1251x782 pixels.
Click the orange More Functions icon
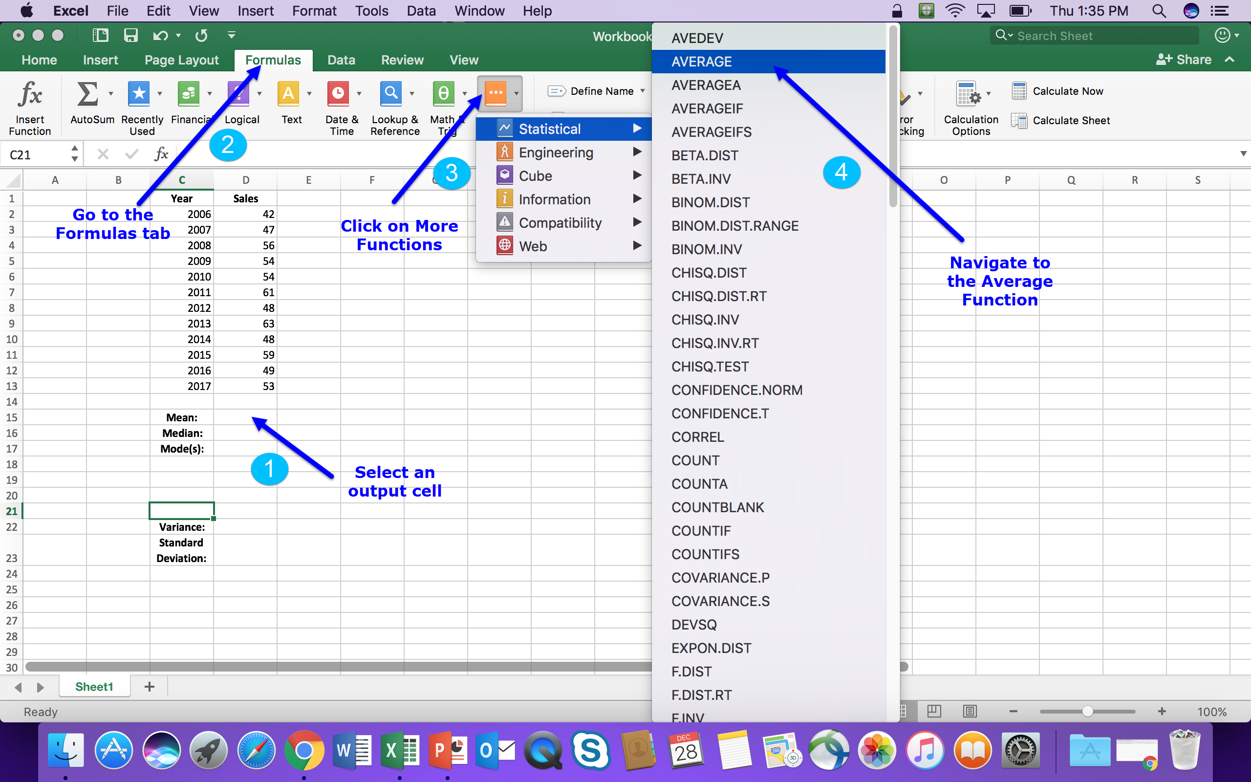tap(495, 95)
